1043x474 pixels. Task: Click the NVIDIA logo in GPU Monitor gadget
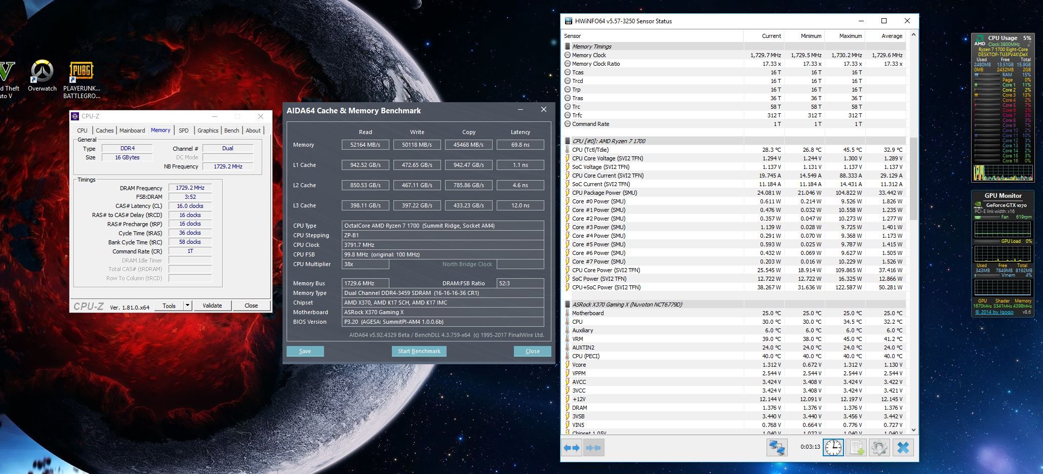[x=979, y=206]
